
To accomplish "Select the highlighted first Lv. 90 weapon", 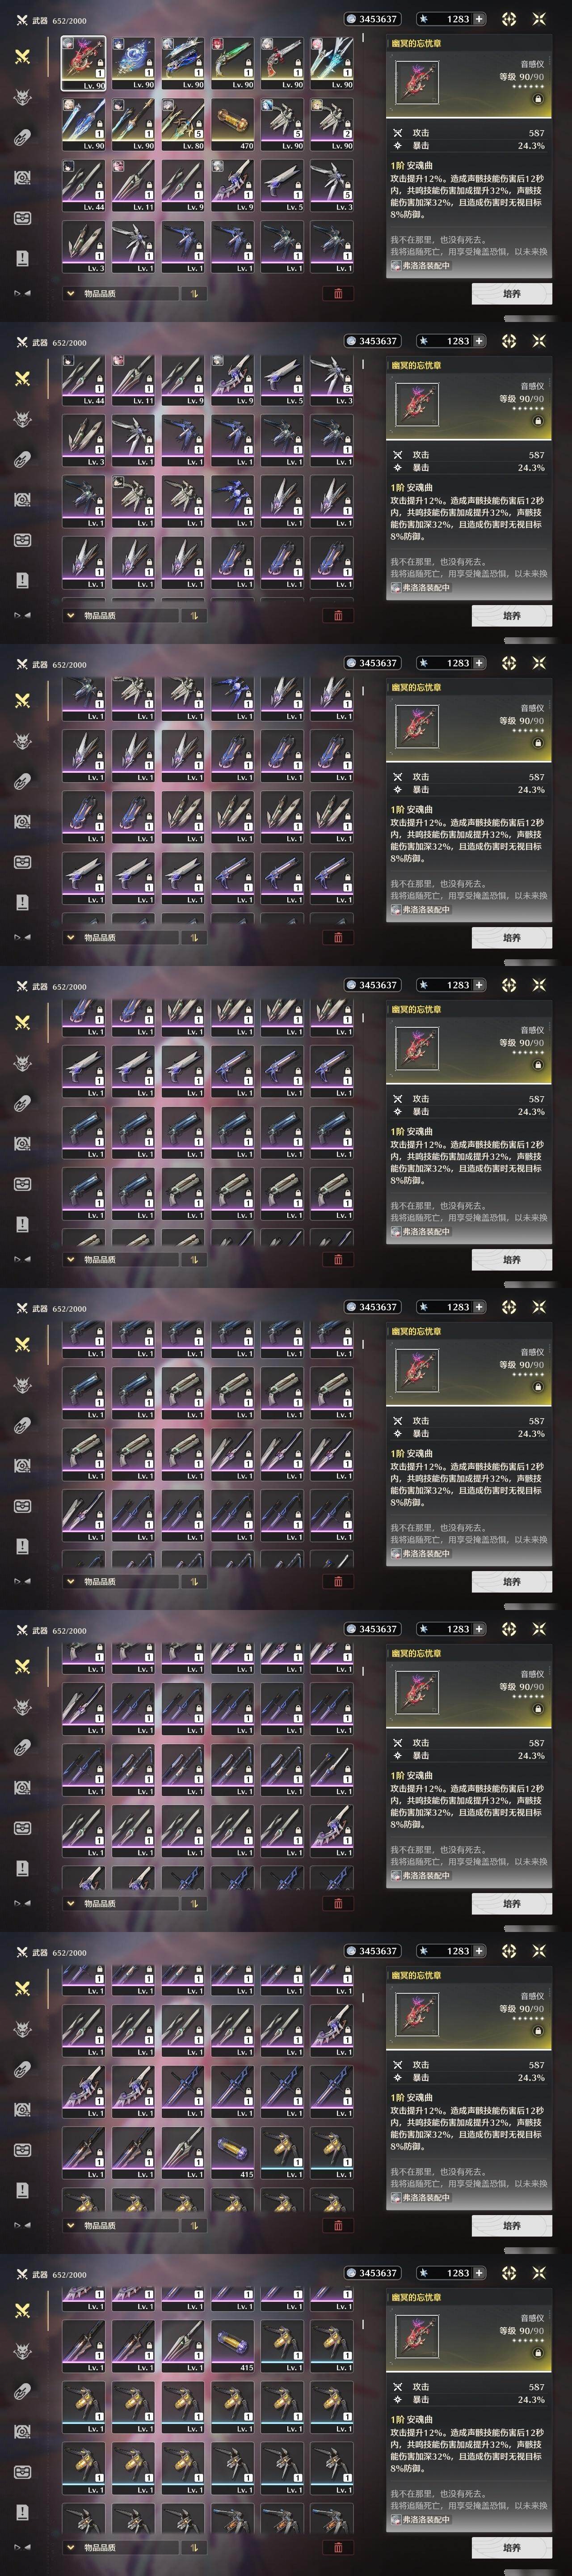I will point(84,63).
